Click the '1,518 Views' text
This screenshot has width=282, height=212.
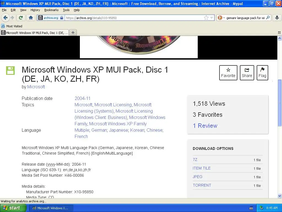(209, 104)
